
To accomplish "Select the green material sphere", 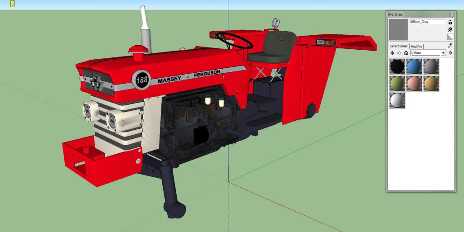I will [x=397, y=84].
